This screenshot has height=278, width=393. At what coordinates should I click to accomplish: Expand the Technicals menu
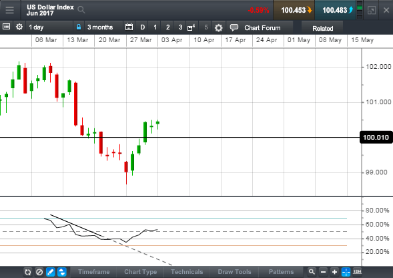coord(187,272)
